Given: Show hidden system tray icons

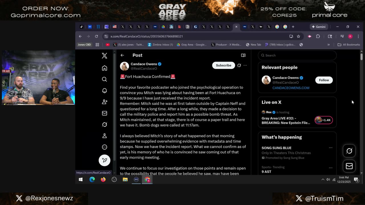Looking at the screenshot, I should click(323, 179).
